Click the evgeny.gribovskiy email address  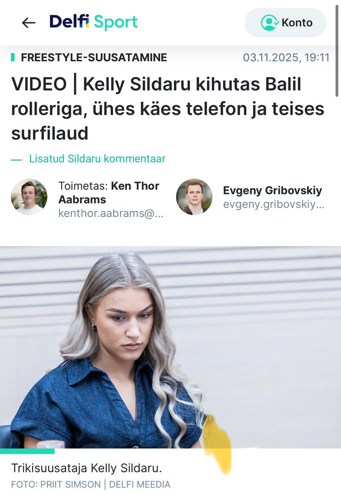273,205
